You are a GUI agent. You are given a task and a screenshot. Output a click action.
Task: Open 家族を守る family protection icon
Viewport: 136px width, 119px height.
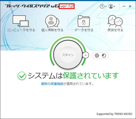point(115,21)
